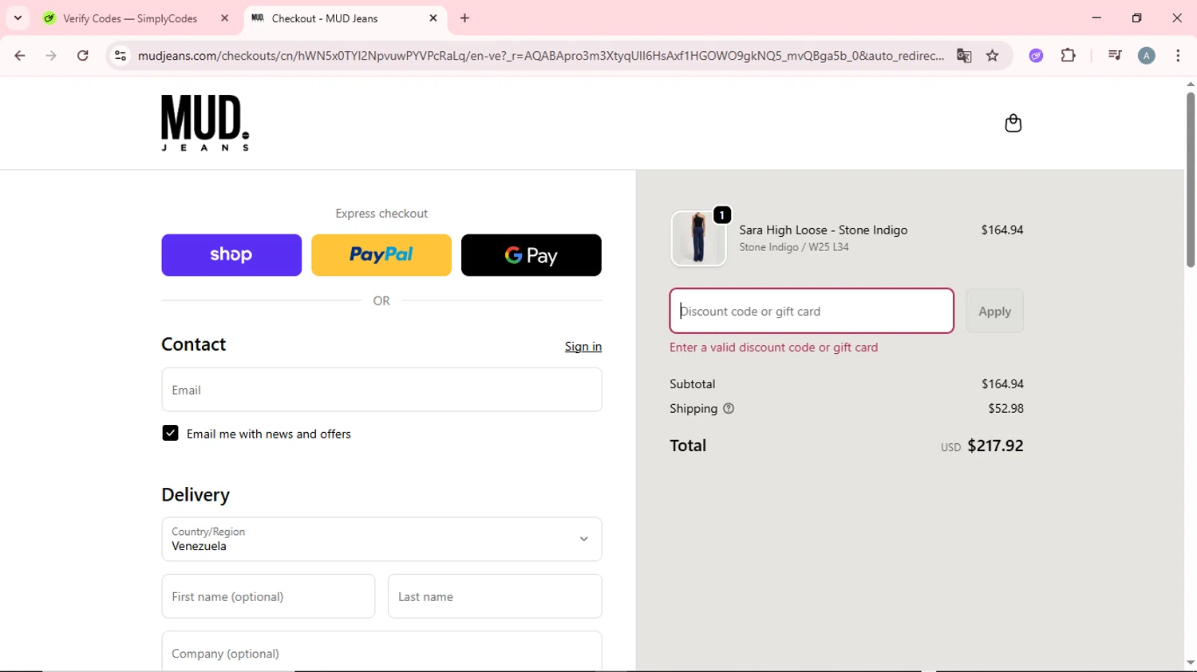Restore down the browser window
The image size is (1197, 672).
point(1137,18)
